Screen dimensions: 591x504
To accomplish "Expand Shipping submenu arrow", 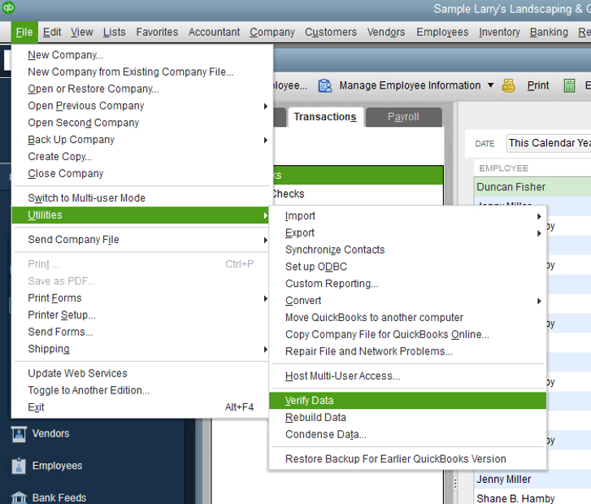I will tap(265, 350).
